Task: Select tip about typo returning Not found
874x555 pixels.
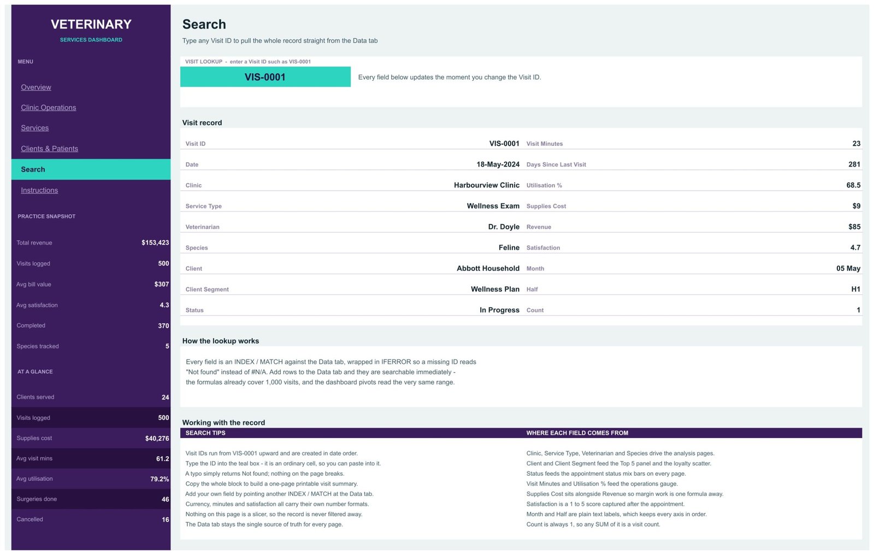Action: click(265, 474)
